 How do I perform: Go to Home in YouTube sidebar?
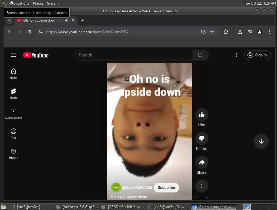pos(14,74)
